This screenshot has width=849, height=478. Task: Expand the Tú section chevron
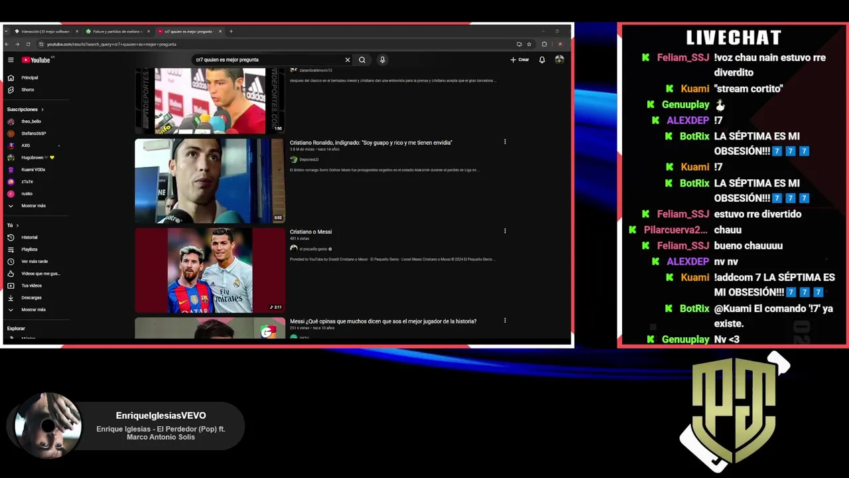click(x=17, y=225)
